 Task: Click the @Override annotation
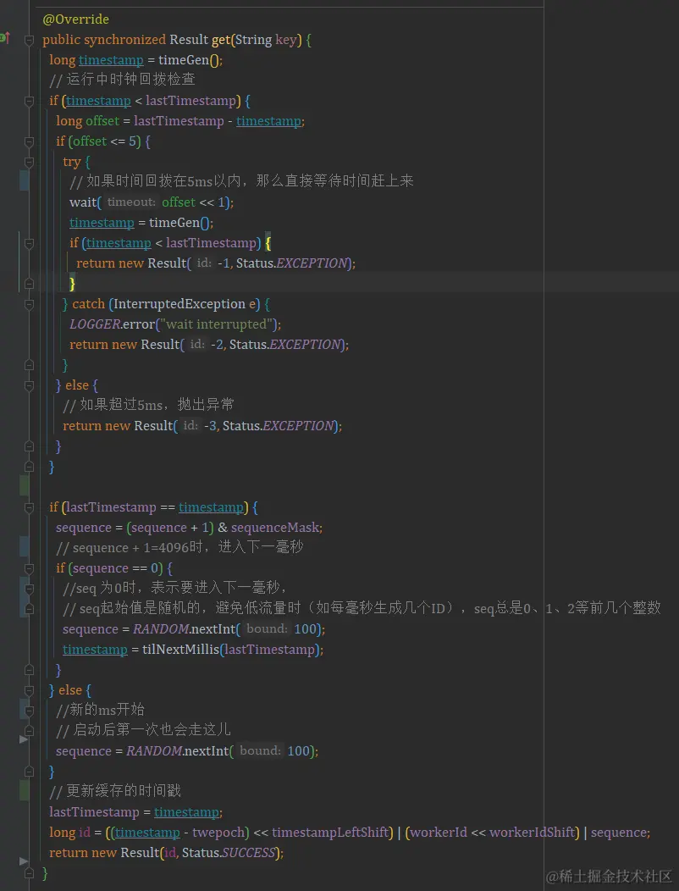coord(75,19)
